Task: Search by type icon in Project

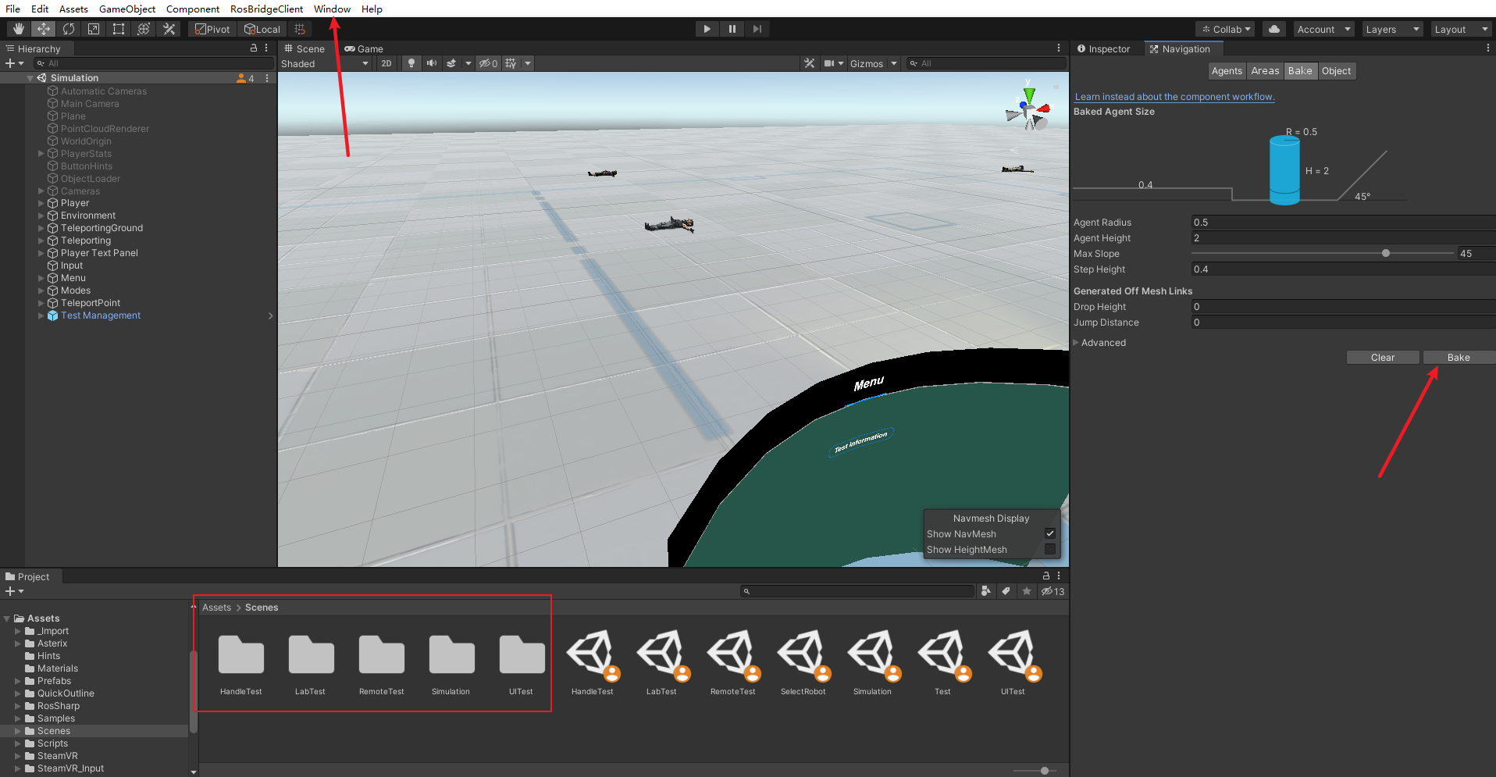Action: click(986, 591)
